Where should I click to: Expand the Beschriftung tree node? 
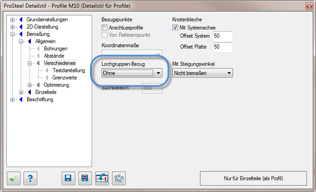pos(13,99)
